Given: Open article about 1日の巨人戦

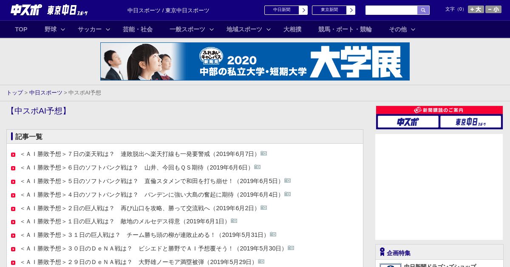Looking at the screenshot, I should click(125, 221).
